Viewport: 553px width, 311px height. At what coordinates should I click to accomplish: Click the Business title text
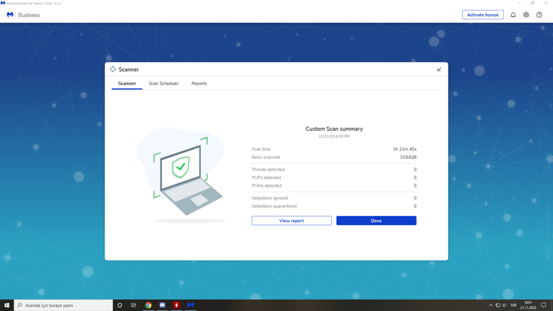(x=29, y=15)
